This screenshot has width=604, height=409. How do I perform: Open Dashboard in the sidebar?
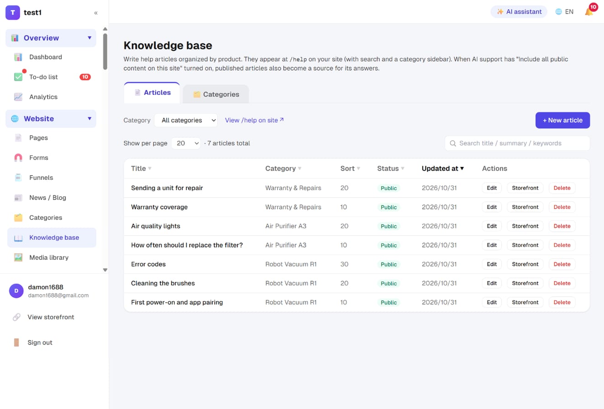point(52,57)
